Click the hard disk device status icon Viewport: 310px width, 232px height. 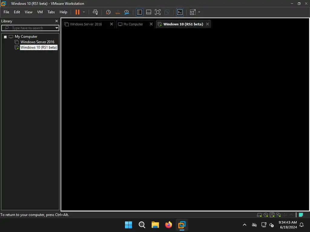click(259, 215)
